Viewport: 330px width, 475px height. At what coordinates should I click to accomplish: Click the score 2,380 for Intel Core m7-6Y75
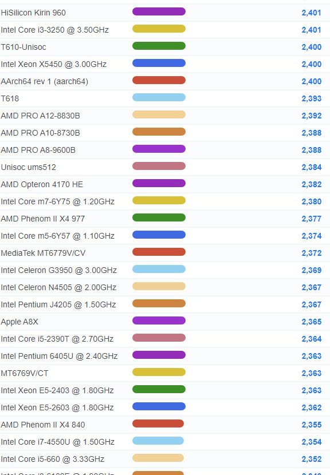click(312, 201)
